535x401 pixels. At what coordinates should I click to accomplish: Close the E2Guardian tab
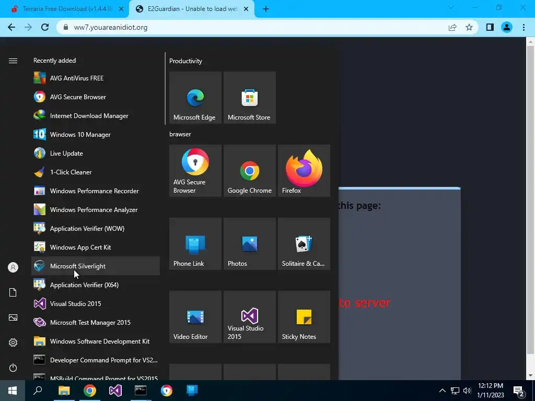246,9
